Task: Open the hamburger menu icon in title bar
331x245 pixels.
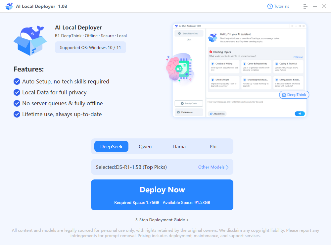Action: (x=306, y=6)
